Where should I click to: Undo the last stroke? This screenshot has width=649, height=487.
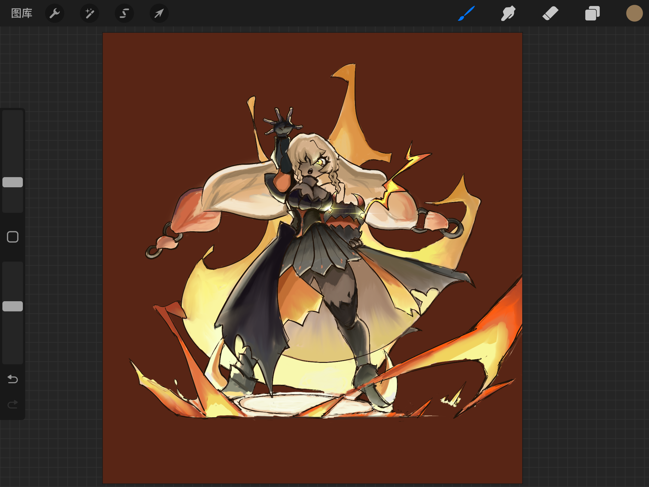point(13,379)
